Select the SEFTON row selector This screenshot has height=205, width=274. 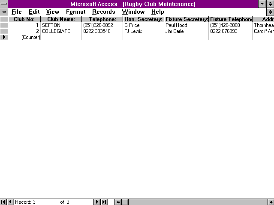click(4, 25)
